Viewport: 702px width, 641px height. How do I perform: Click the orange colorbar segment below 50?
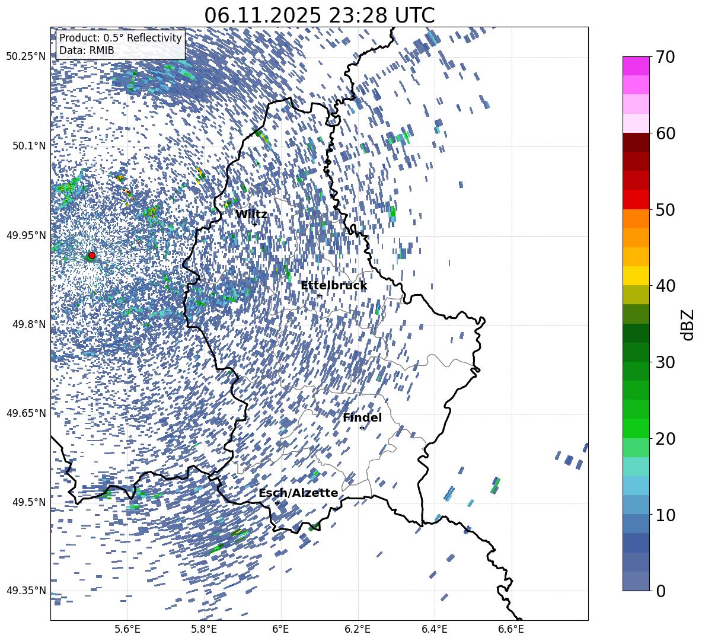tap(636, 219)
